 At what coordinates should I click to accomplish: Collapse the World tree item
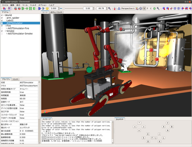[4, 15]
